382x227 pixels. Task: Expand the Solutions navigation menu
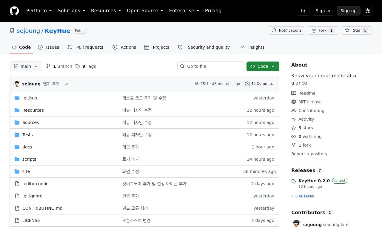71,10
